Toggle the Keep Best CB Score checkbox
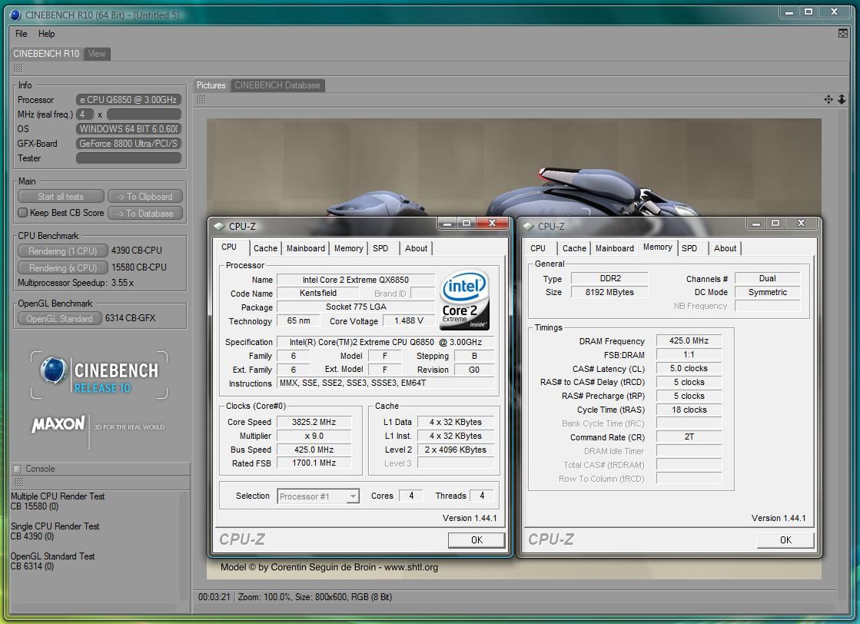This screenshot has width=860, height=624. pos(22,212)
